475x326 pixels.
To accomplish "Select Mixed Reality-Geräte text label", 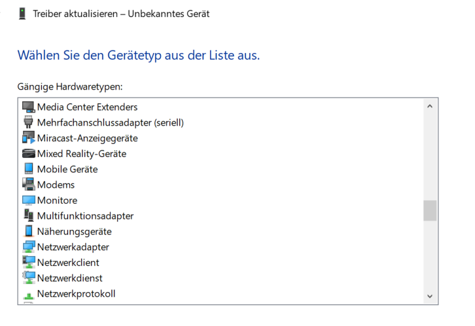I will coord(82,154).
